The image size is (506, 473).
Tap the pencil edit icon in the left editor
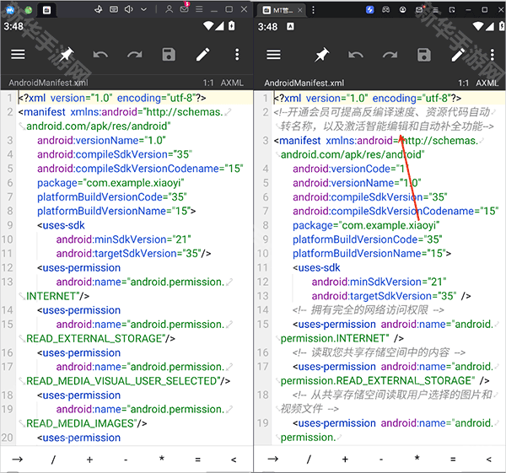203,55
